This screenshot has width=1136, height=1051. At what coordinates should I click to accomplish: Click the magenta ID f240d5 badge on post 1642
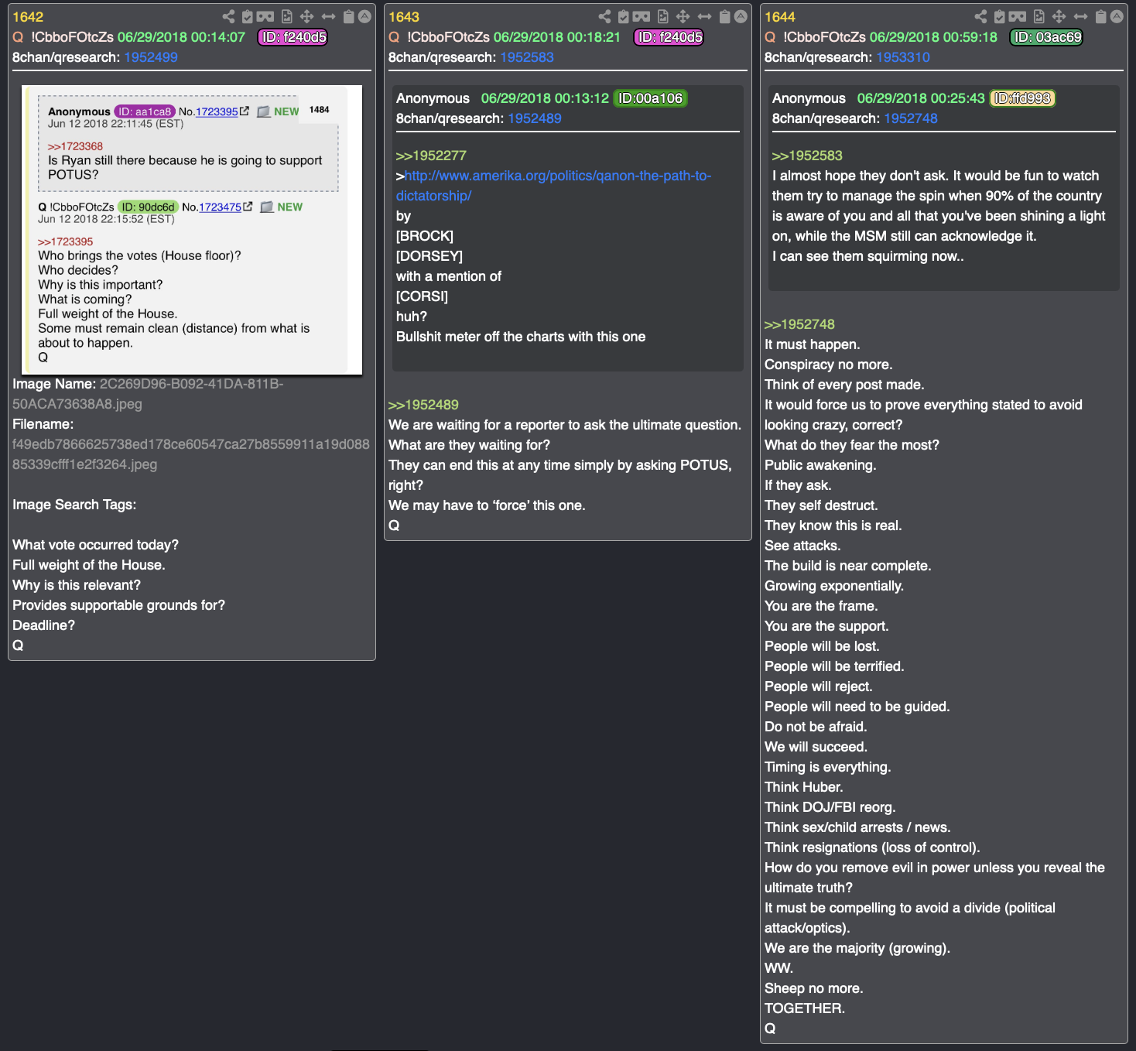(x=293, y=37)
